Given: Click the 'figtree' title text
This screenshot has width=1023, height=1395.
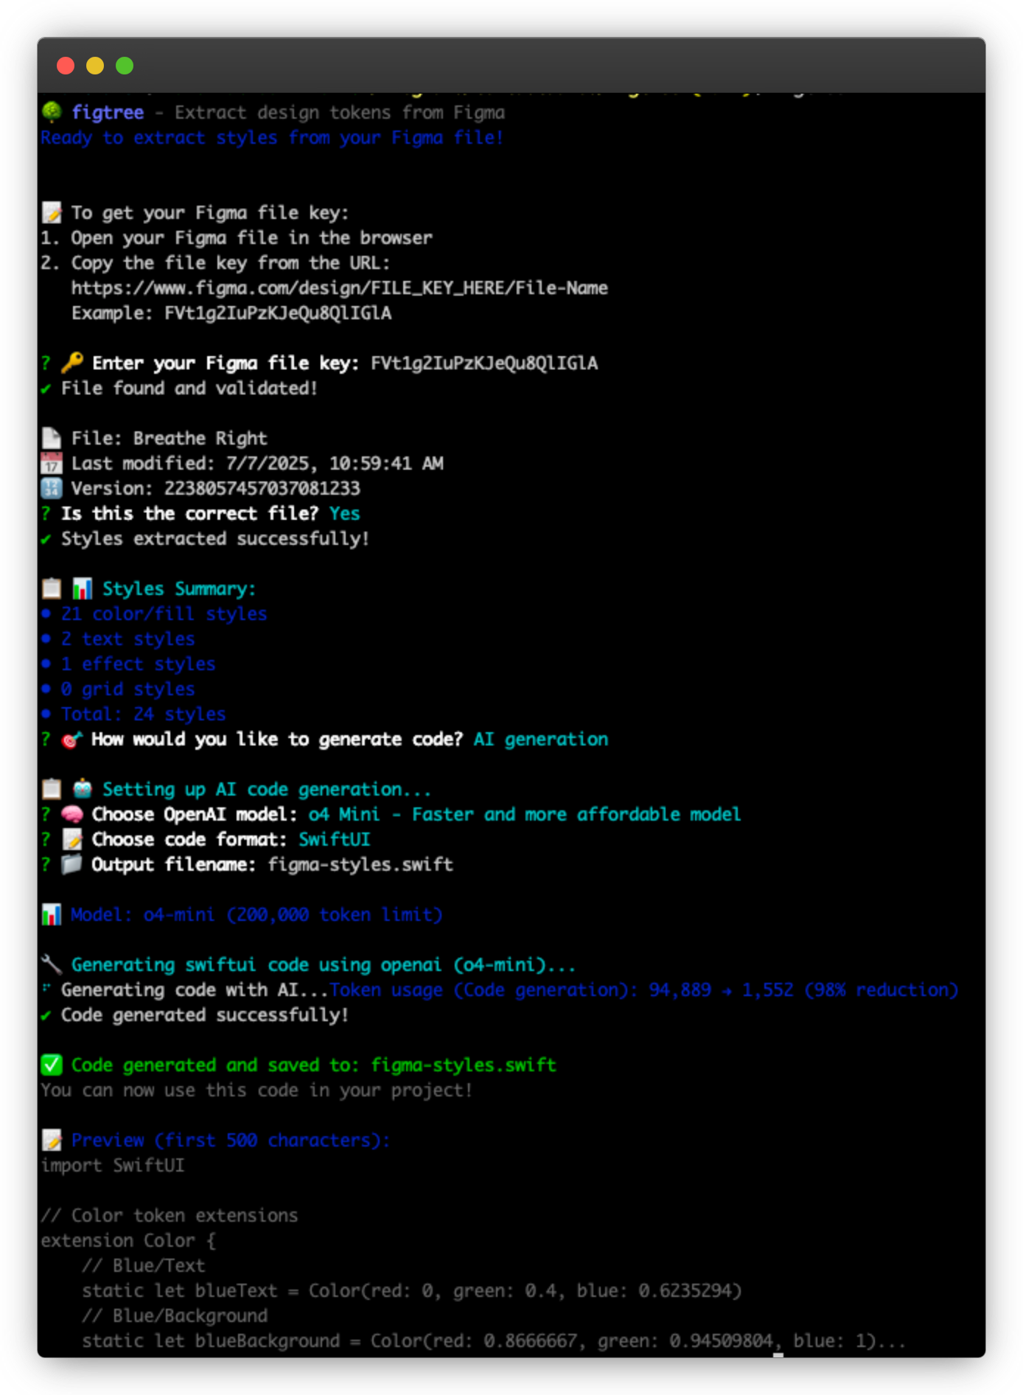Looking at the screenshot, I should pyautogui.click(x=108, y=112).
